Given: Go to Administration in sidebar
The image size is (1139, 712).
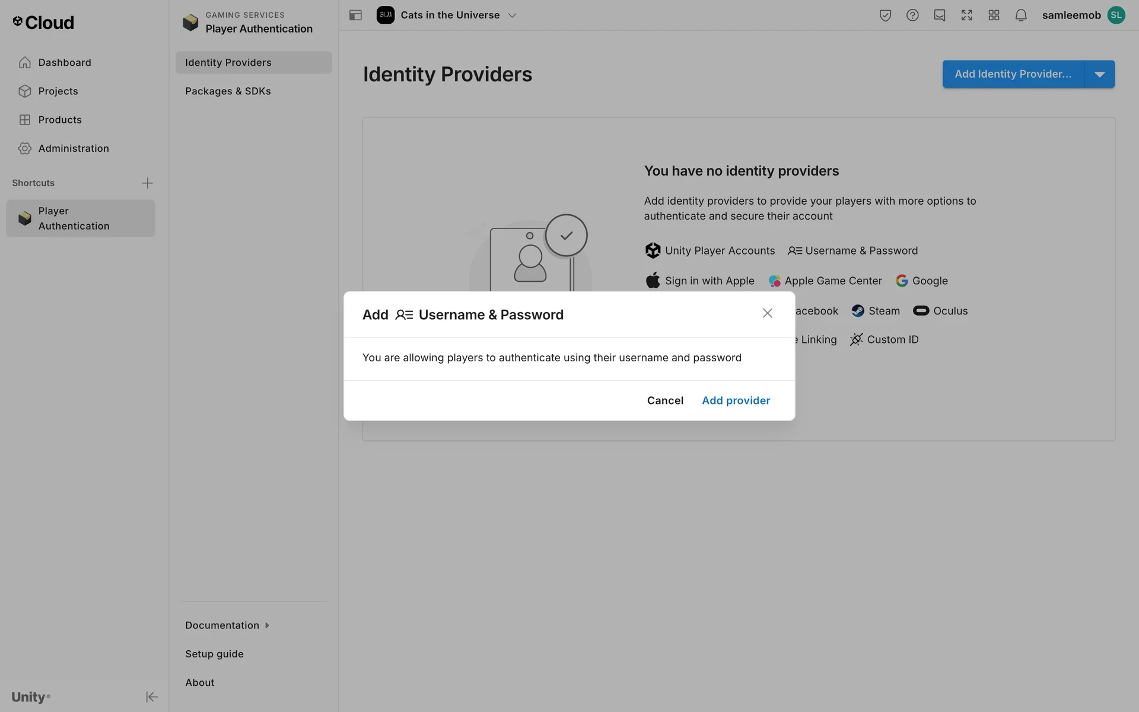Looking at the screenshot, I should 74,148.
